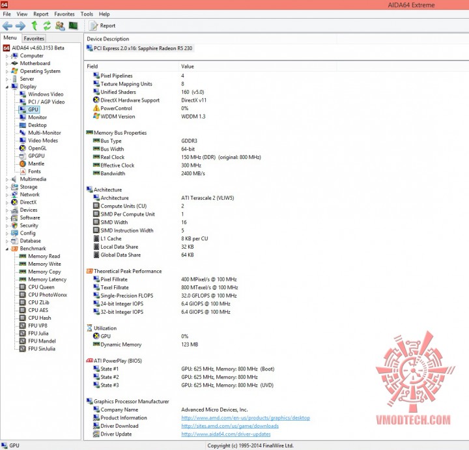Select Memory Latency benchmark
The height and width of the screenshot is (450, 469).
pyautogui.click(x=48, y=279)
